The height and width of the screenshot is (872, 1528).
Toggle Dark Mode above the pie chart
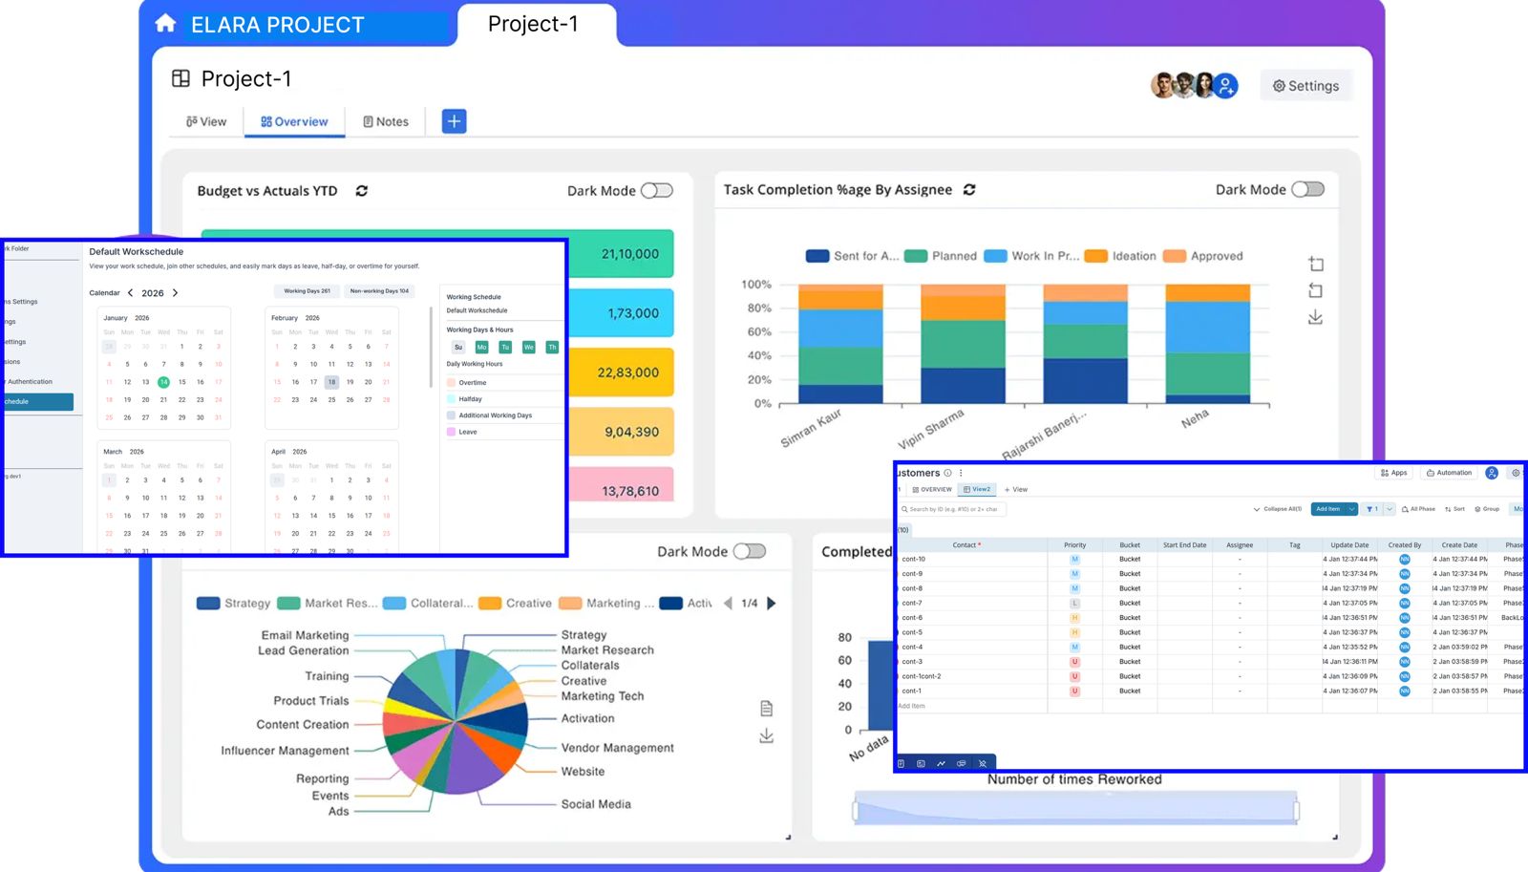(x=750, y=551)
